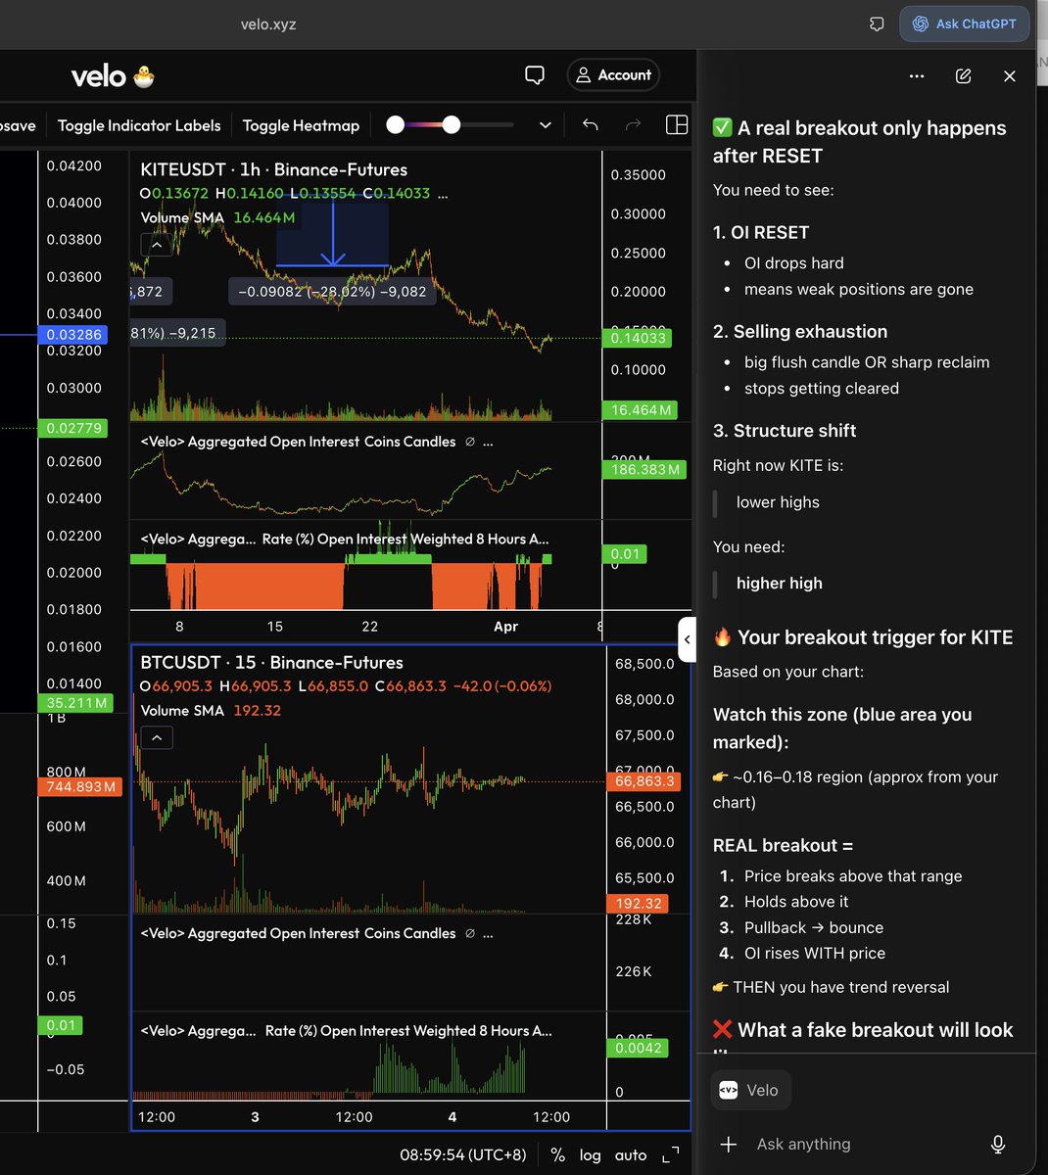Start a new chat with the compose icon
The image size is (1048, 1175).
click(x=964, y=75)
